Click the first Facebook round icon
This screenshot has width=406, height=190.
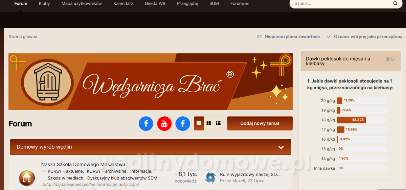pos(146,123)
